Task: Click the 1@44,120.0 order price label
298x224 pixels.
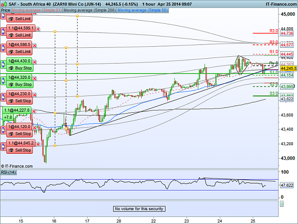Action: click(x=19, y=127)
